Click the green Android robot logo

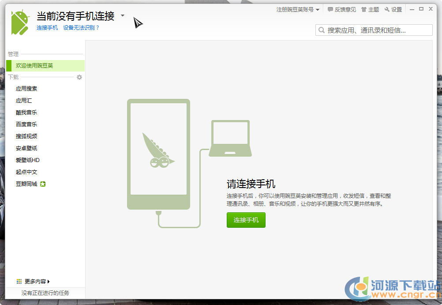[20, 22]
